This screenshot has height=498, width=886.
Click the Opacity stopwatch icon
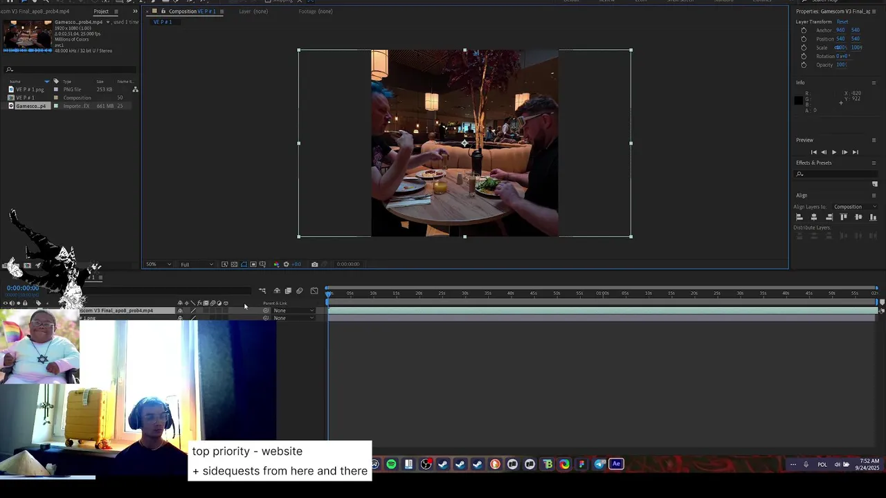(804, 65)
